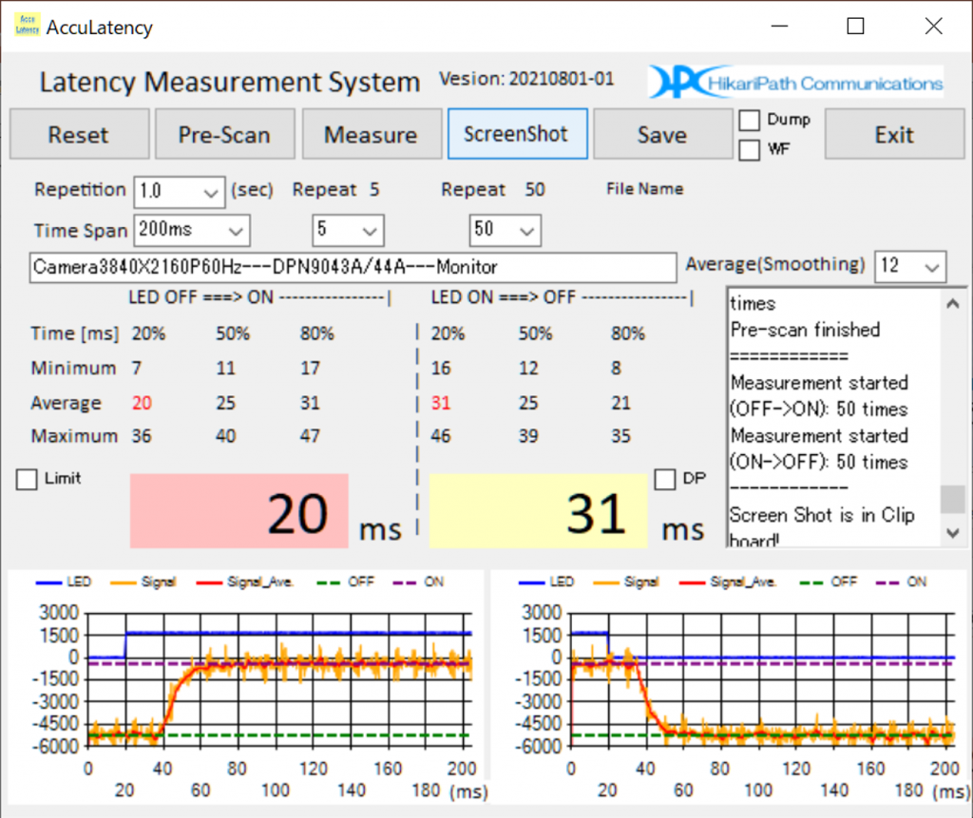Click the HikariPath Communications logo
Viewport: 973px width, 818px height.
795,83
